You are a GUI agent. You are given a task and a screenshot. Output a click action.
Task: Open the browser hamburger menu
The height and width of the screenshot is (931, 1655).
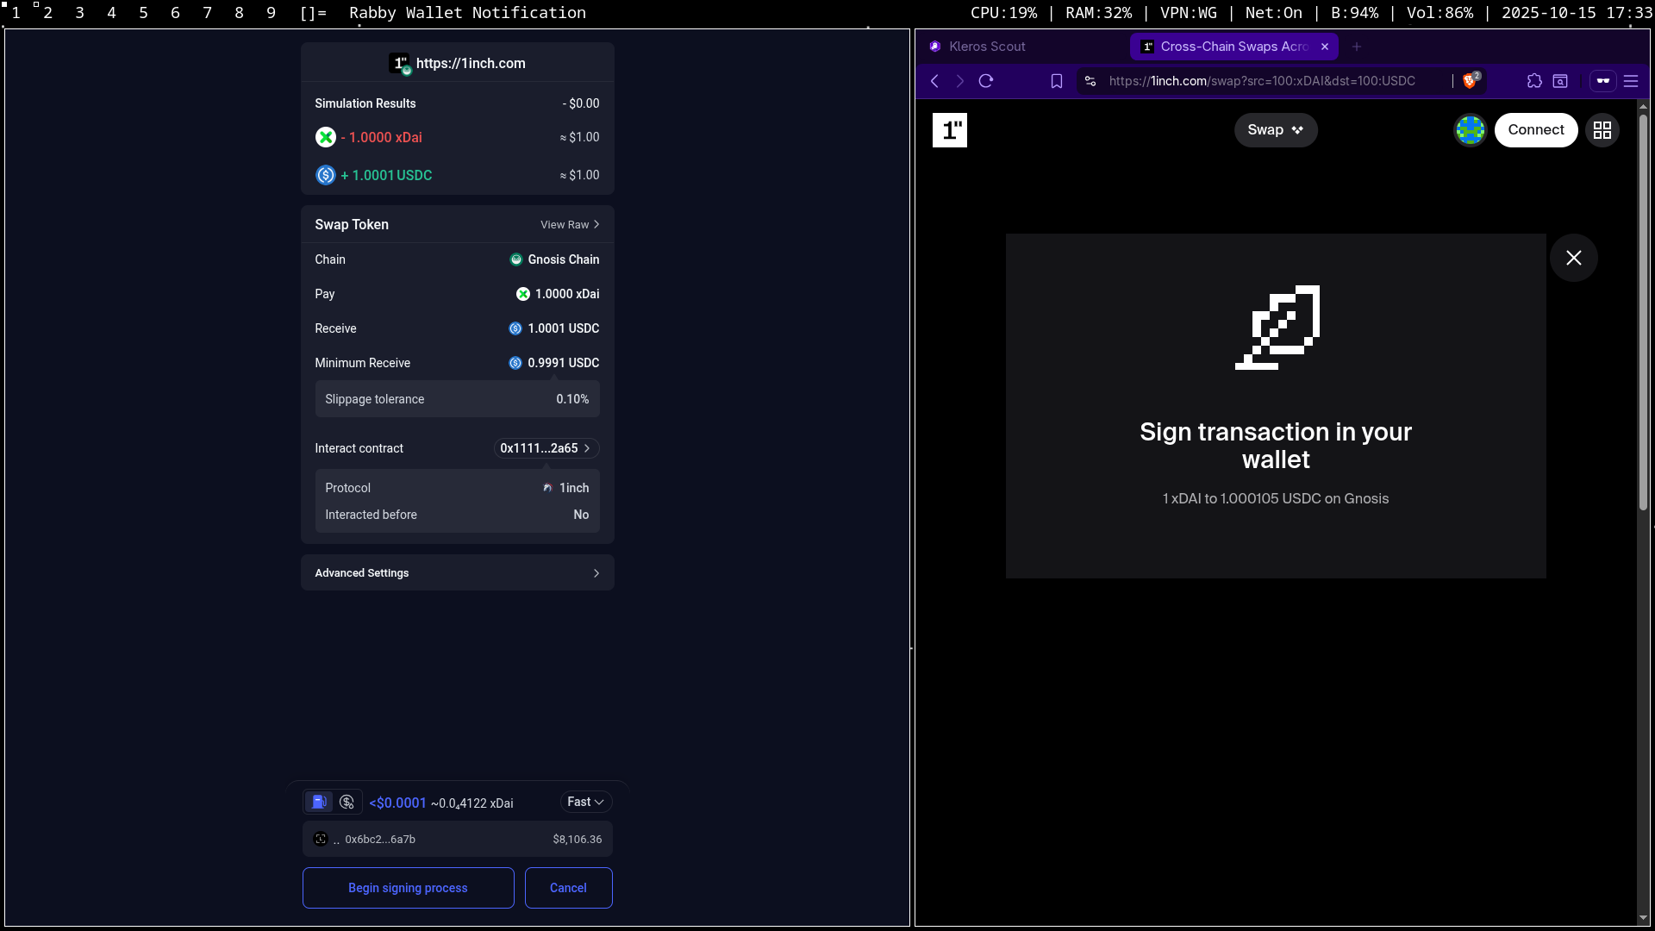(1631, 81)
